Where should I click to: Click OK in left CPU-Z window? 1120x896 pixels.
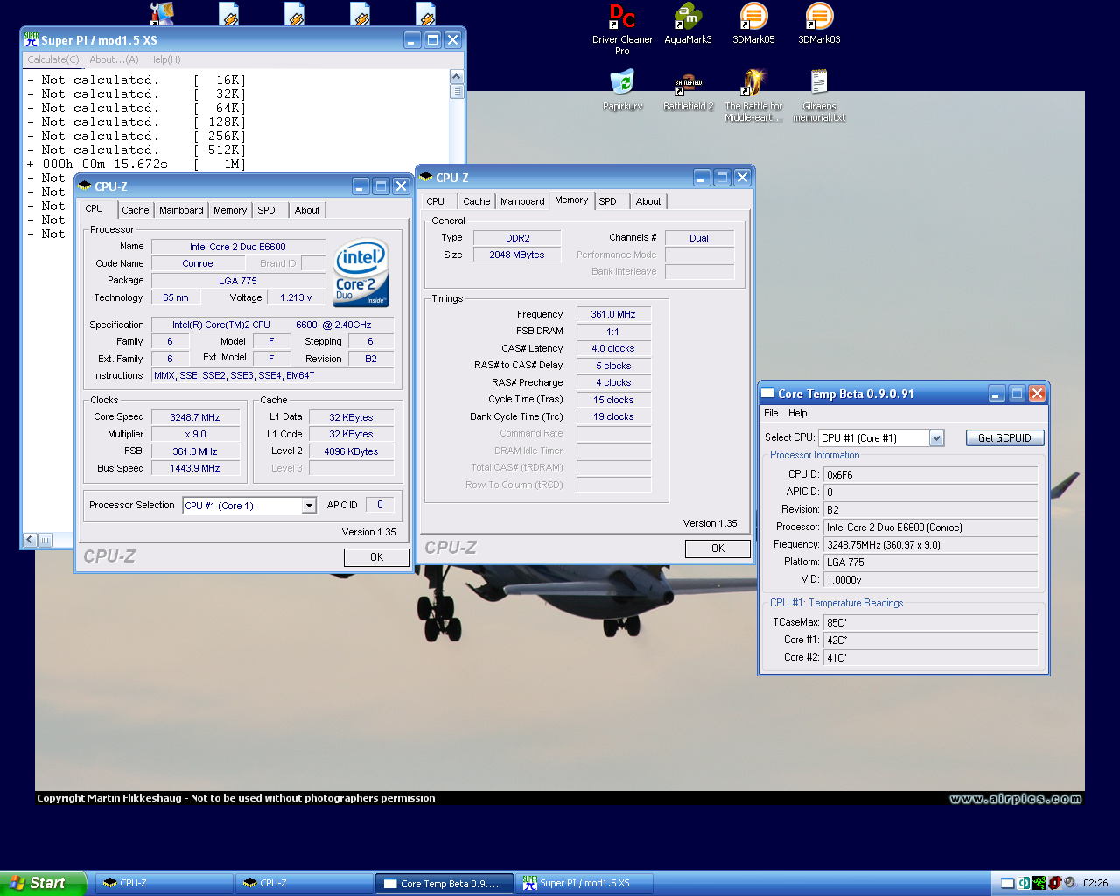[x=376, y=557]
